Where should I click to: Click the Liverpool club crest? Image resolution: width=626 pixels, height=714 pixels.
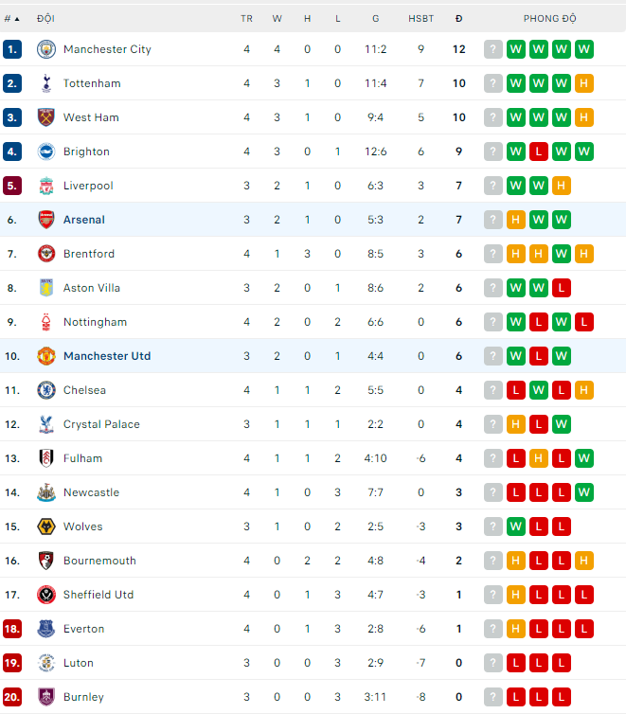46,186
